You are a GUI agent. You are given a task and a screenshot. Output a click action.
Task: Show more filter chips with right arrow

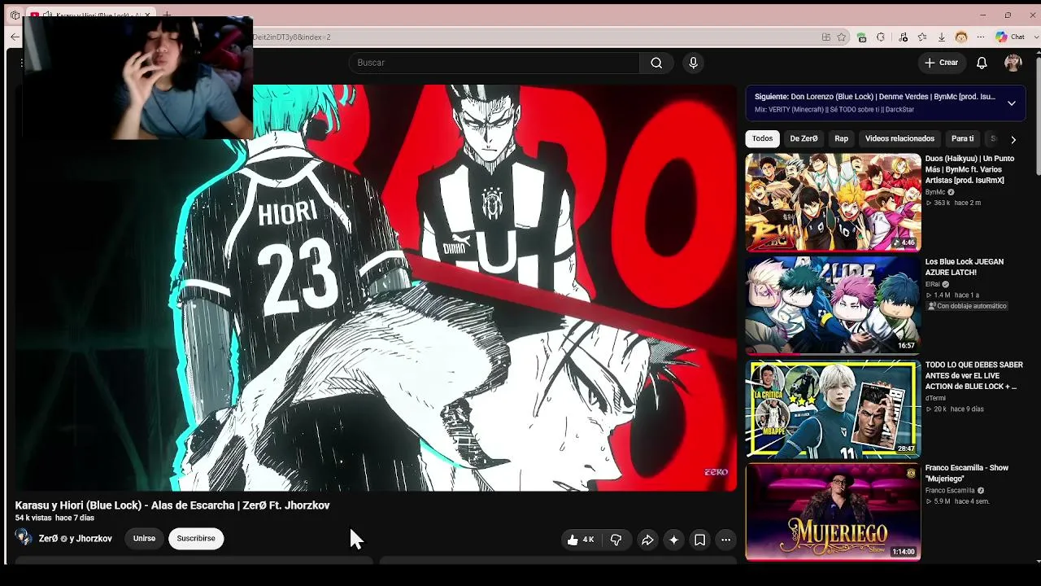[1013, 139]
